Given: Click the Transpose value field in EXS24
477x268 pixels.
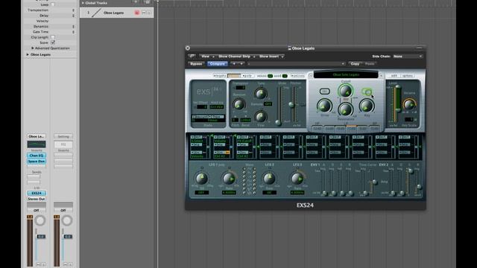Looking at the screenshot, I should click(240, 88).
